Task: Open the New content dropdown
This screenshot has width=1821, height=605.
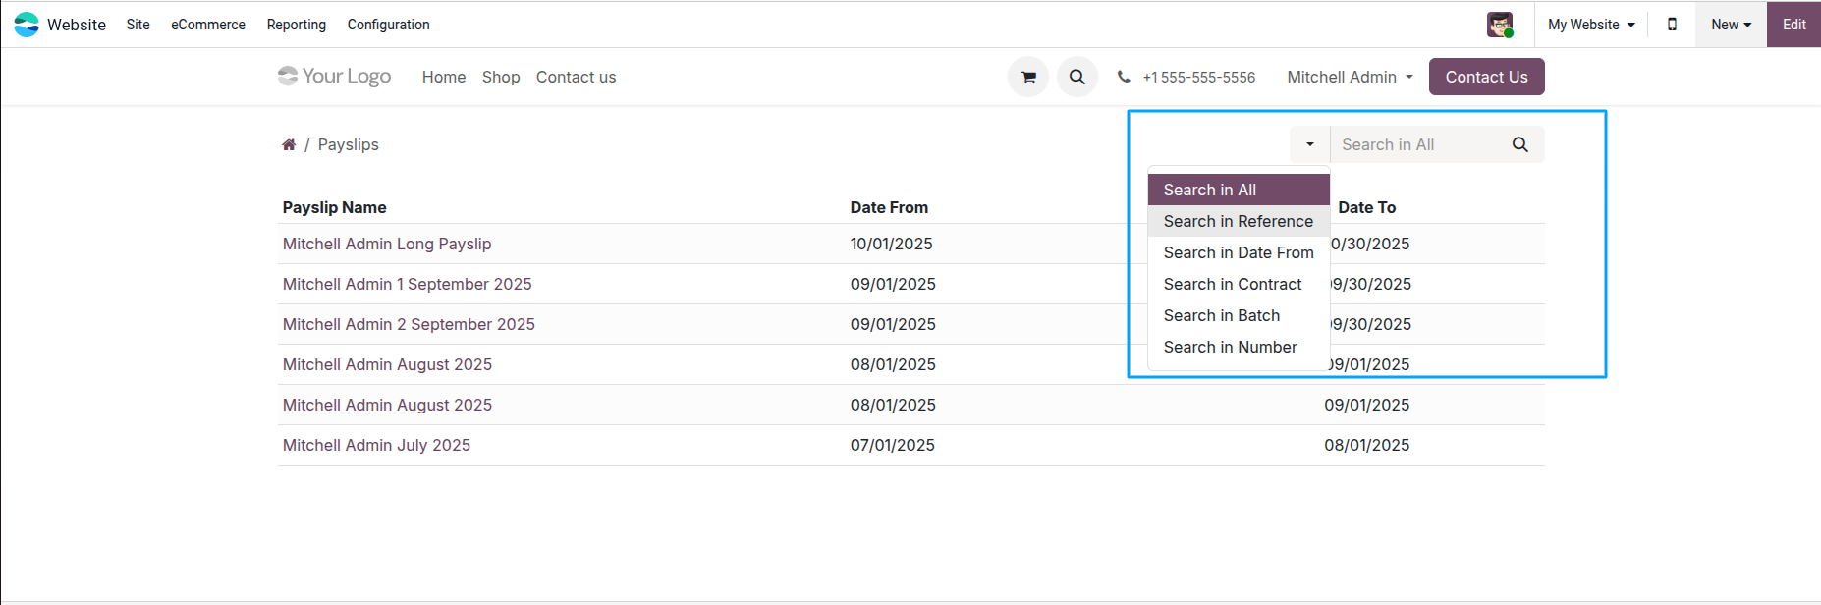Action: coord(1731,25)
